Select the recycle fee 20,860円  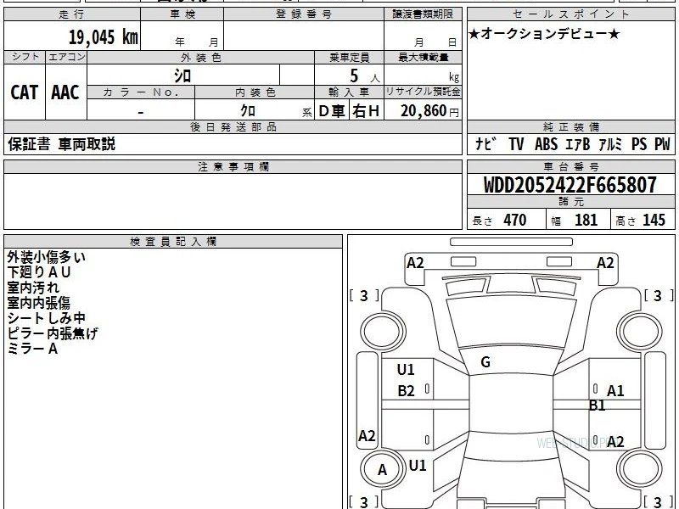(429, 111)
